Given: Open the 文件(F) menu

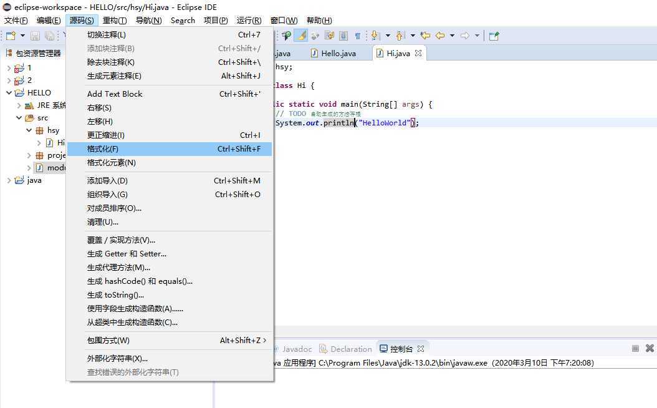Looking at the screenshot, I should [x=16, y=21].
